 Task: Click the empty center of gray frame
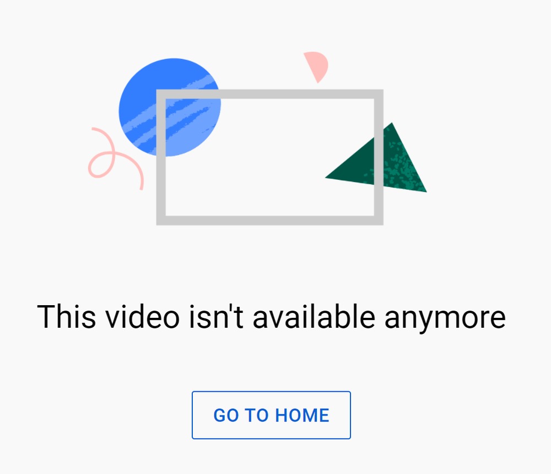click(x=269, y=157)
